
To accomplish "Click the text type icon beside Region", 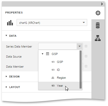I will (53, 78).
